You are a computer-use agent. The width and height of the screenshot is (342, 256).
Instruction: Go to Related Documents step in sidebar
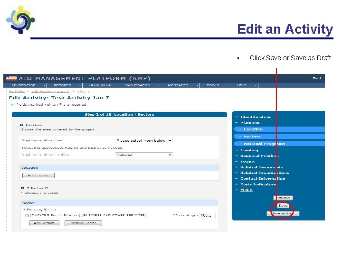click(262, 167)
